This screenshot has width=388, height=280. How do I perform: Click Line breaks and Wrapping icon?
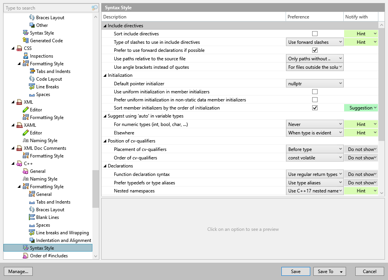click(x=32, y=232)
